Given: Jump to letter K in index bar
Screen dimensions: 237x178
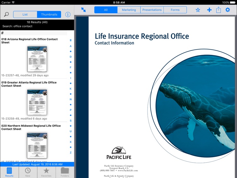Looking at the screenshot, I should pyautogui.click(x=70, y=89).
